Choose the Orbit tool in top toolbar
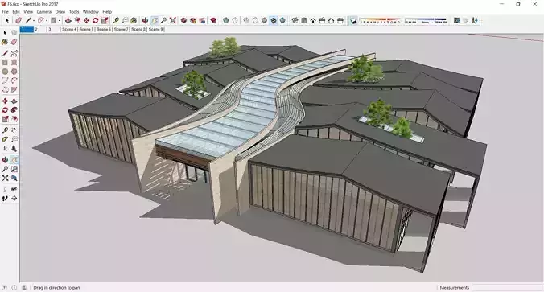The height and width of the screenshot is (292, 544). 145,20
